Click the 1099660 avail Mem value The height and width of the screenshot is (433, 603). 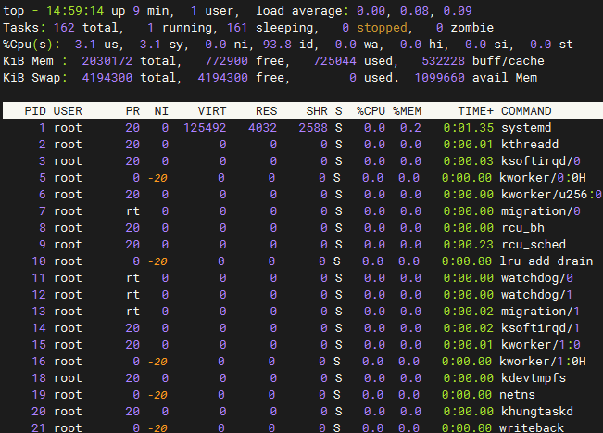point(440,78)
